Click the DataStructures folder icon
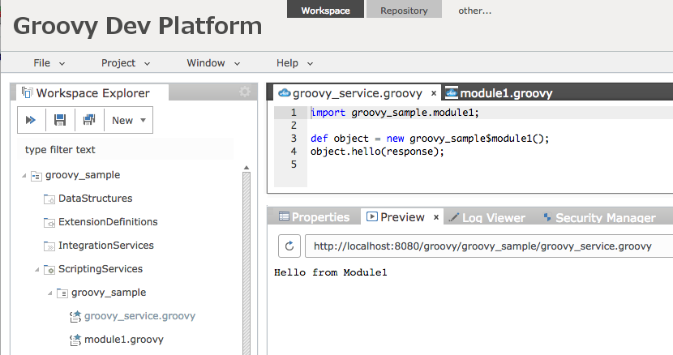This screenshot has width=673, height=355. tap(49, 199)
